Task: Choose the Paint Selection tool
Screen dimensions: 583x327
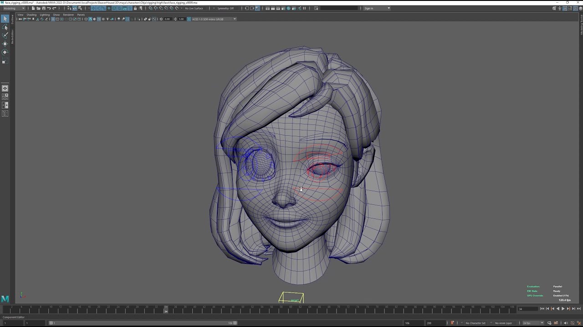Action: coord(5,35)
